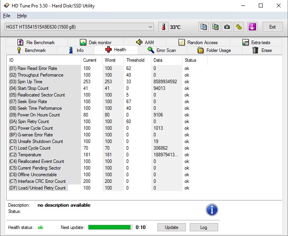
Task: Switch to the File Benchmark tab
Action: pos(36,43)
